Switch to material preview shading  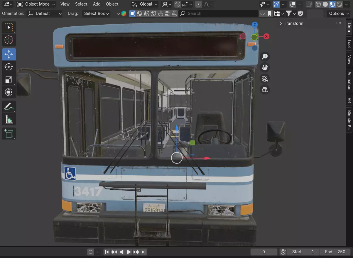pos(332,4)
